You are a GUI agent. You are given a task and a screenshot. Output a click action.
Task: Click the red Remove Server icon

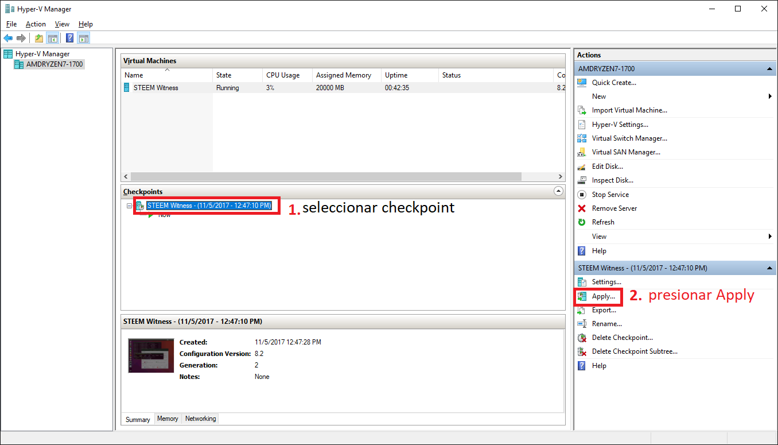pyautogui.click(x=582, y=208)
